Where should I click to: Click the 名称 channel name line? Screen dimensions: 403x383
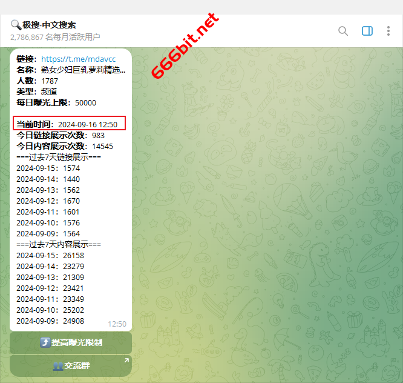(71, 70)
